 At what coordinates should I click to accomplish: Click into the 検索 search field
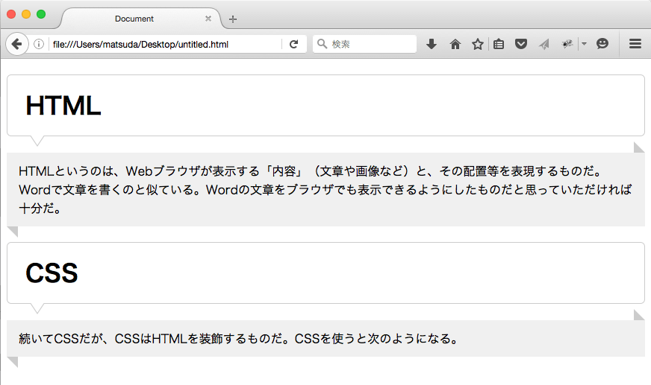(370, 45)
